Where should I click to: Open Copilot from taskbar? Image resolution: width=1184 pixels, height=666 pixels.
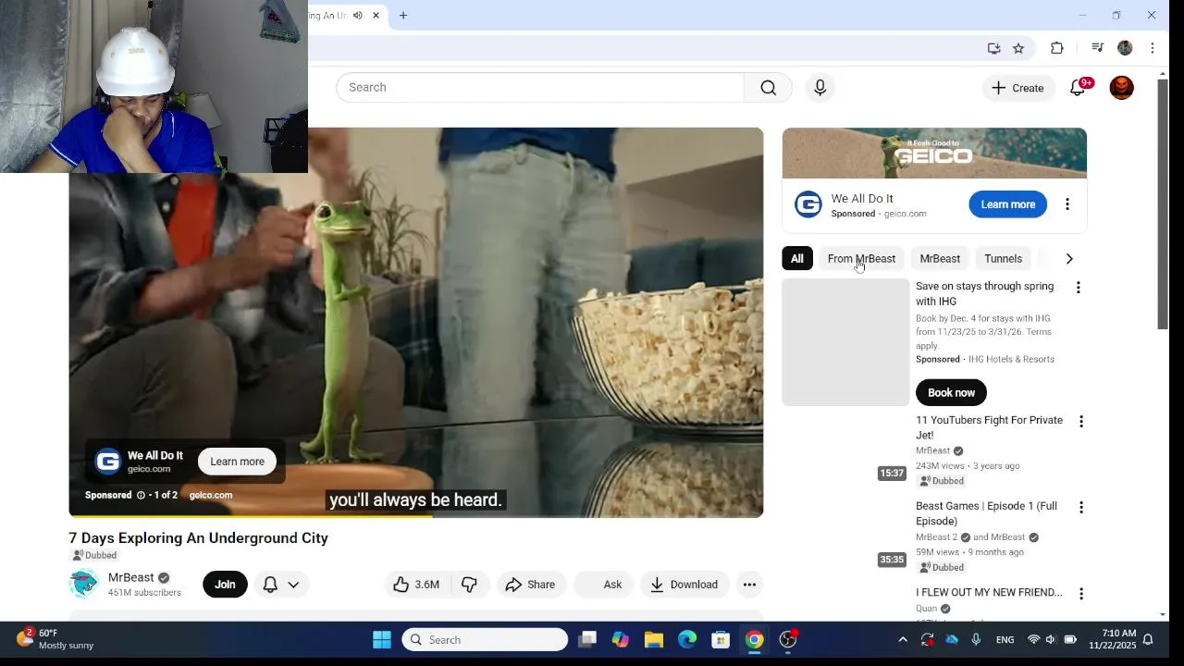point(620,640)
